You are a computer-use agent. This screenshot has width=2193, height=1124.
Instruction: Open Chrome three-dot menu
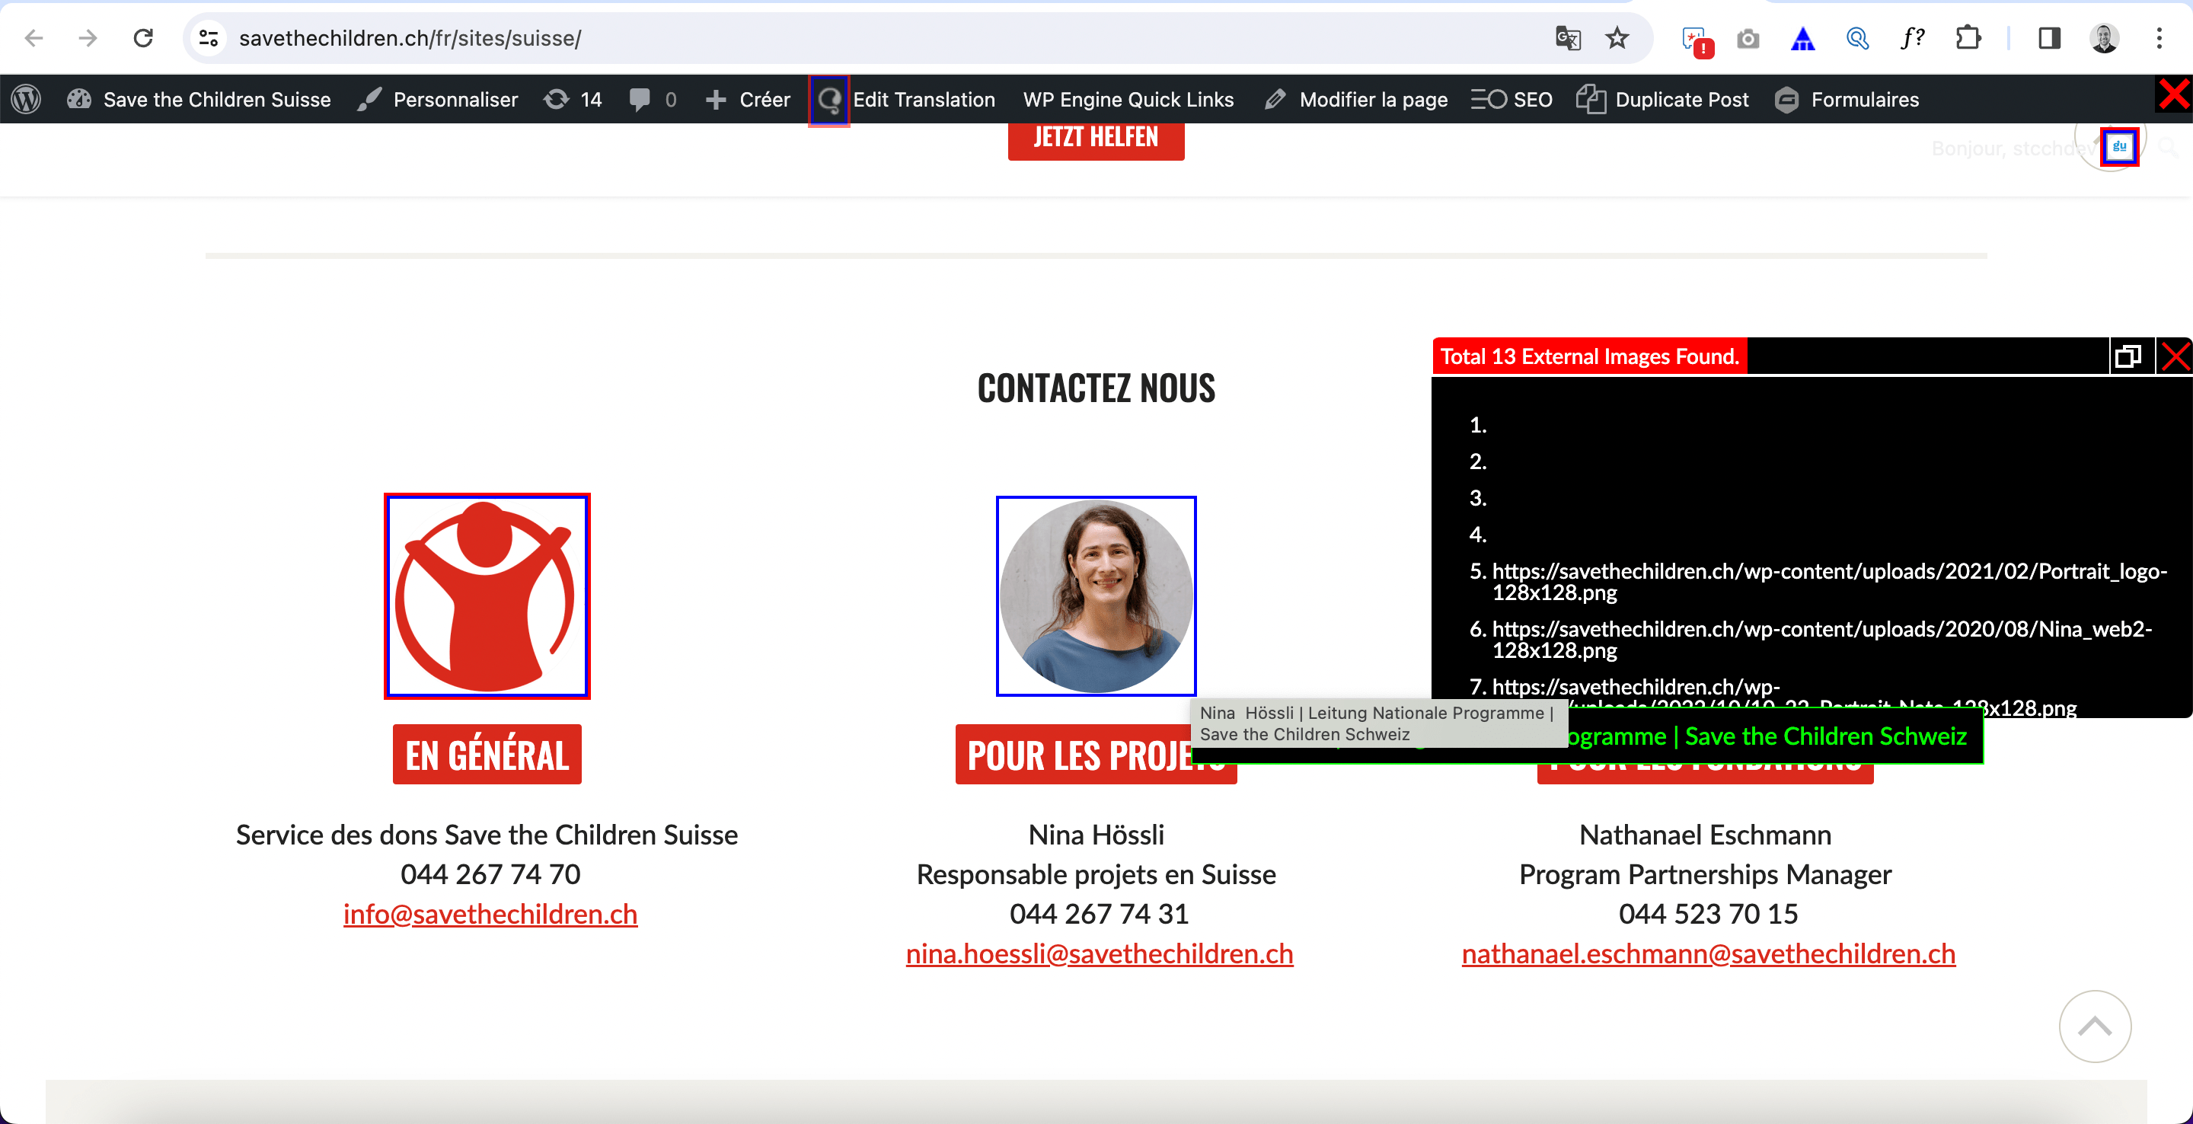[x=2159, y=38]
